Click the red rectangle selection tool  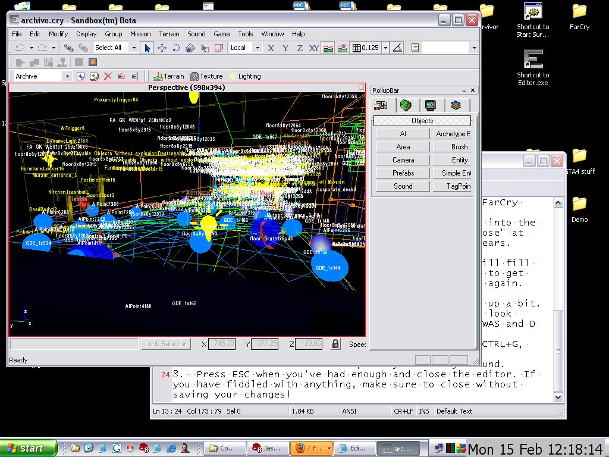pyautogui.click(x=219, y=48)
